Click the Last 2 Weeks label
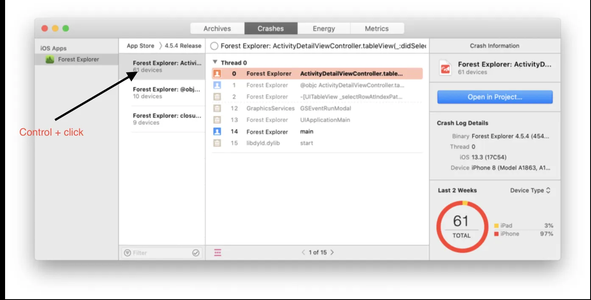Image resolution: width=591 pixels, height=300 pixels. [x=457, y=190]
